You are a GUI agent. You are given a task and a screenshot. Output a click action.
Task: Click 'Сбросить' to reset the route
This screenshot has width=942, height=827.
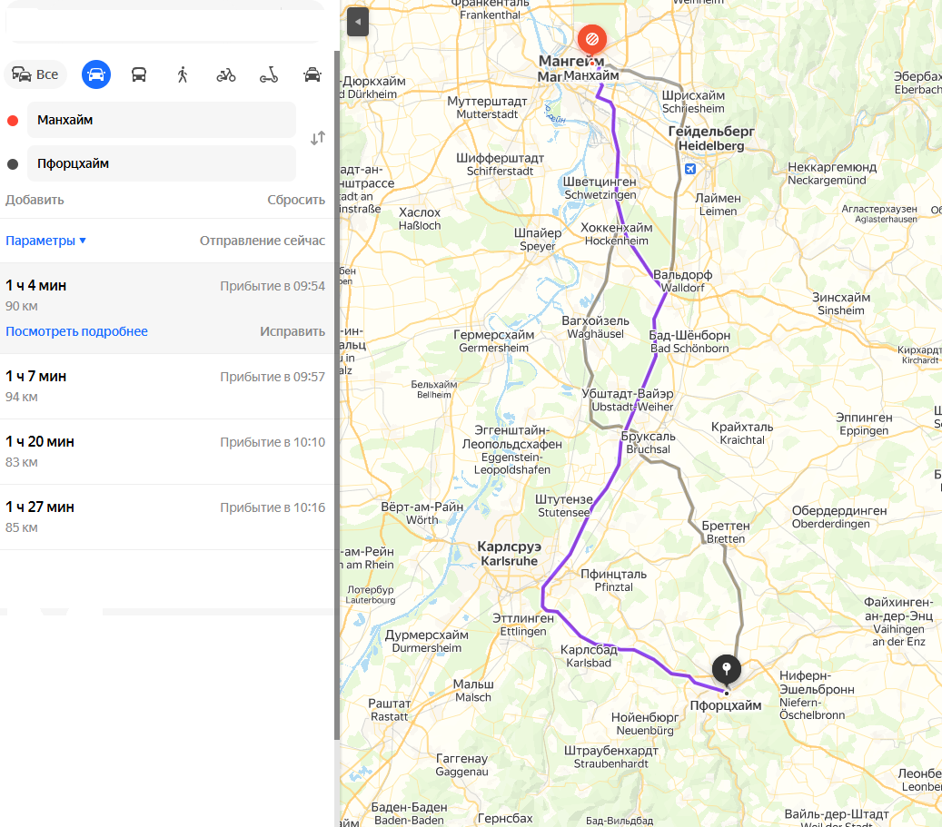click(296, 200)
